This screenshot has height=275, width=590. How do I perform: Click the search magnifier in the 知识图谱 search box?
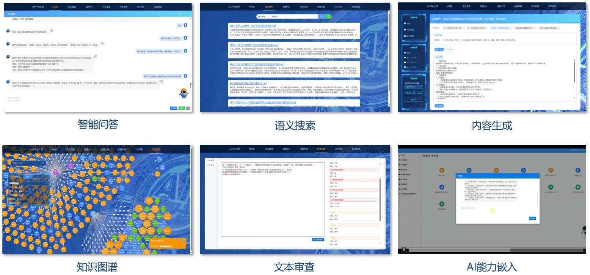tap(44, 163)
